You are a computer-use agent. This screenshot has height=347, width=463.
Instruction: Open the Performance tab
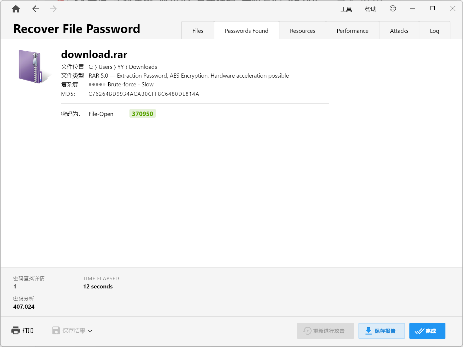tap(353, 30)
